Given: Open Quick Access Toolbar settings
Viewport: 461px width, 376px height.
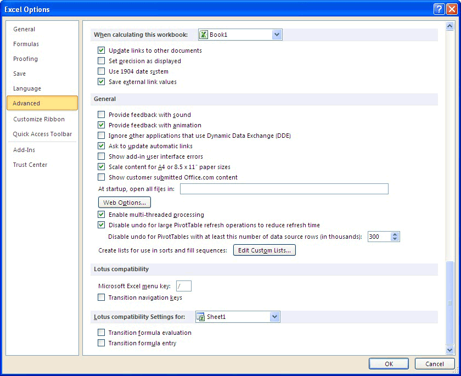Looking at the screenshot, I should coord(42,134).
